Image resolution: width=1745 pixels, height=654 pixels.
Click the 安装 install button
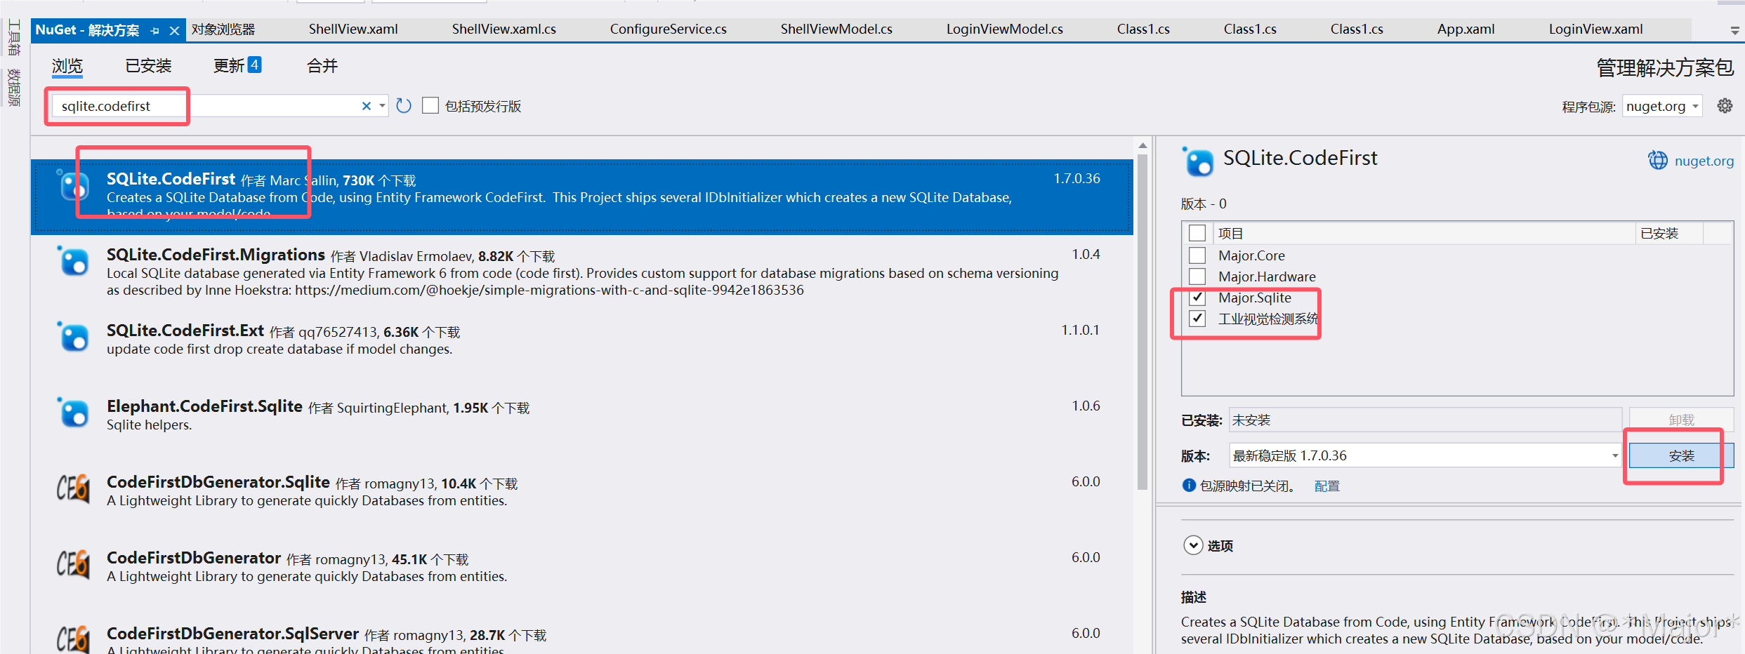click(x=1681, y=455)
